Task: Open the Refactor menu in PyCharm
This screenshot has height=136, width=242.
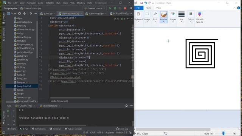Action: pos(50,3)
